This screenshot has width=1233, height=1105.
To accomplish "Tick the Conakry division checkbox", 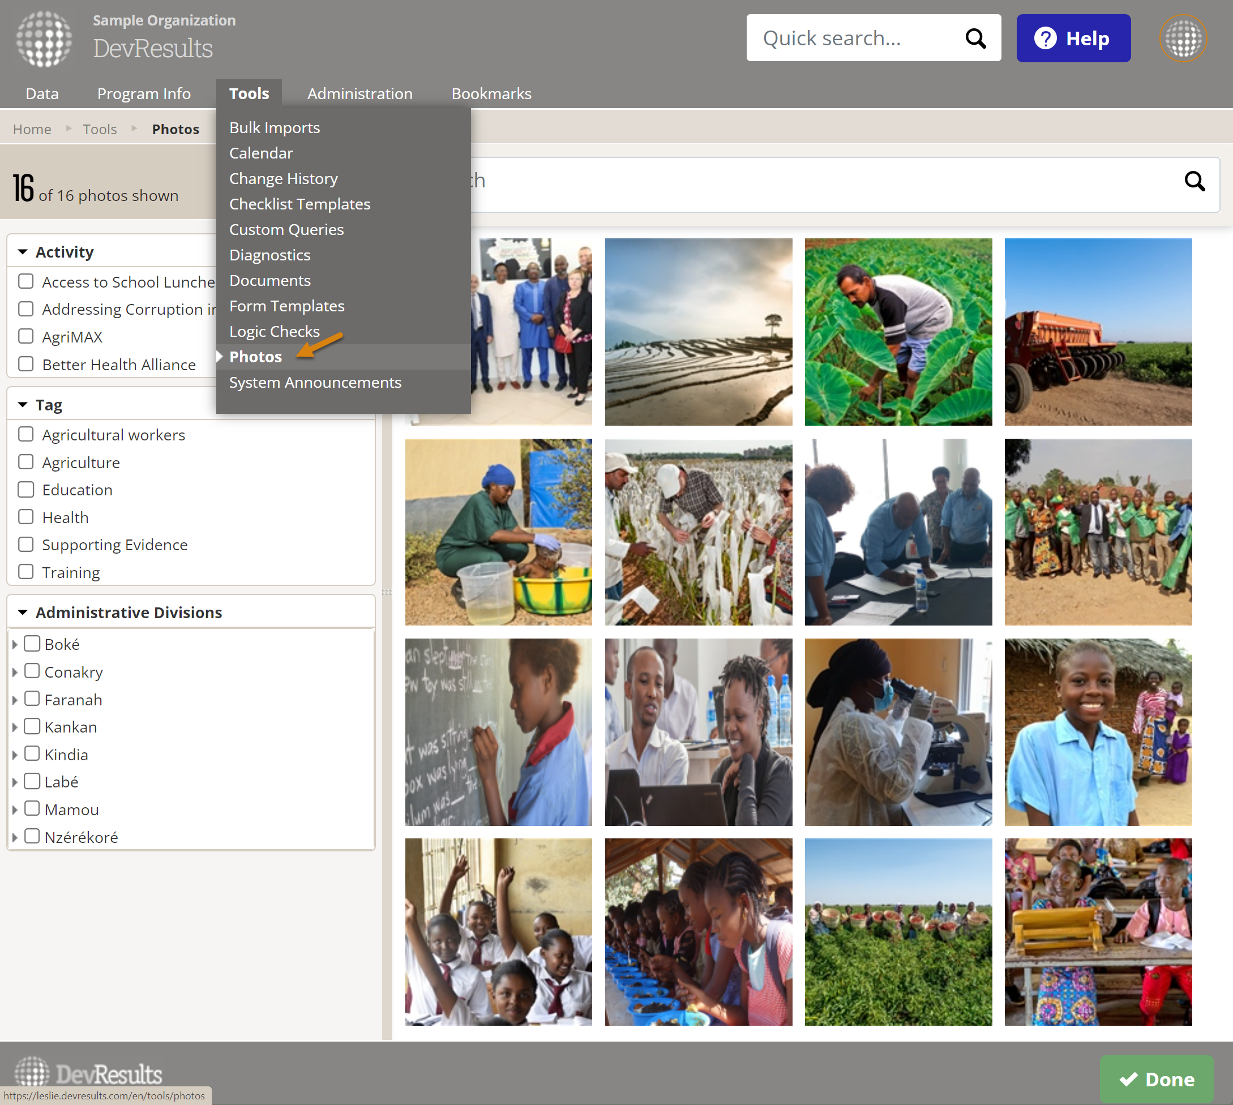I will [x=32, y=671].
